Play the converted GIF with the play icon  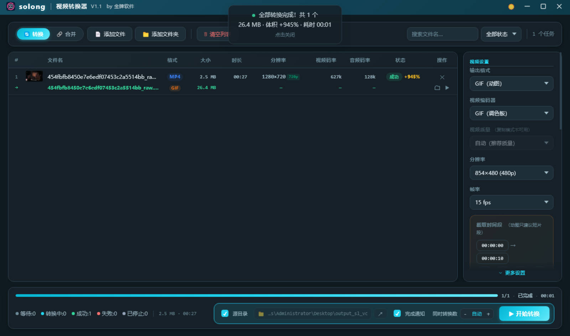pos(447,88)
